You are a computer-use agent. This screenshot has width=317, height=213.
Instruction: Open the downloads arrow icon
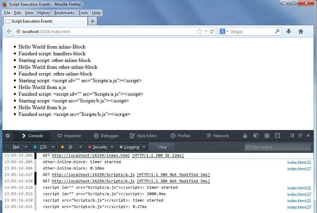pyautogui.click(x=289, y=31)
